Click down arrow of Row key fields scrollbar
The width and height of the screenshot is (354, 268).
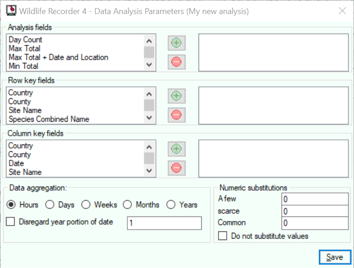coord(149,118)
